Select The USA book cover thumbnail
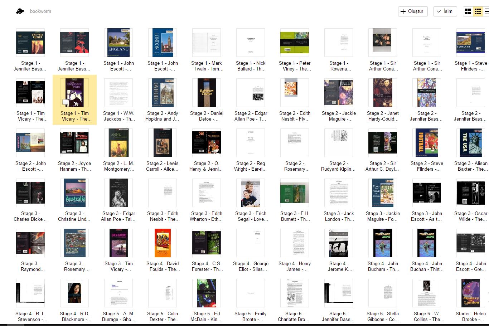This screenshot has width=489, height=326. pos(471,143)
